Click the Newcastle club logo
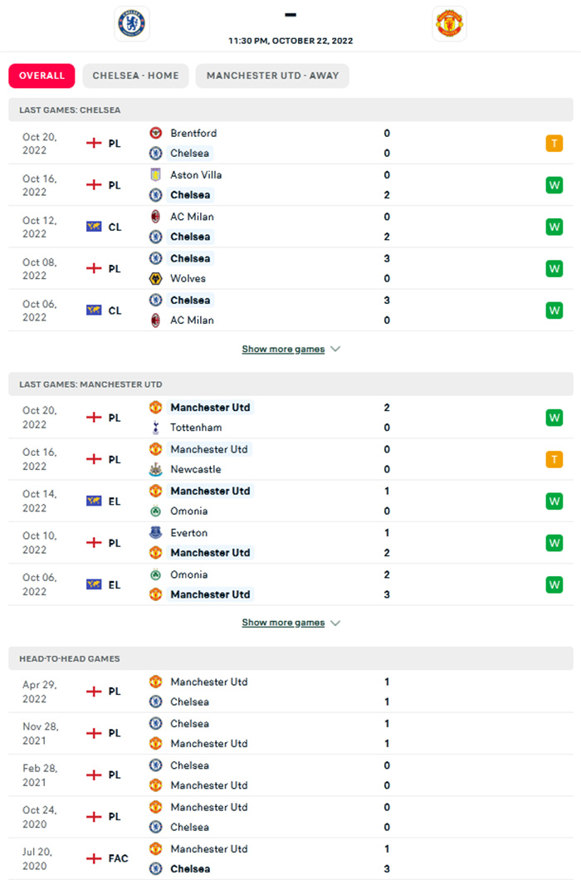The image size is (581, 880). pyautogui.click(x=155, y=469)
